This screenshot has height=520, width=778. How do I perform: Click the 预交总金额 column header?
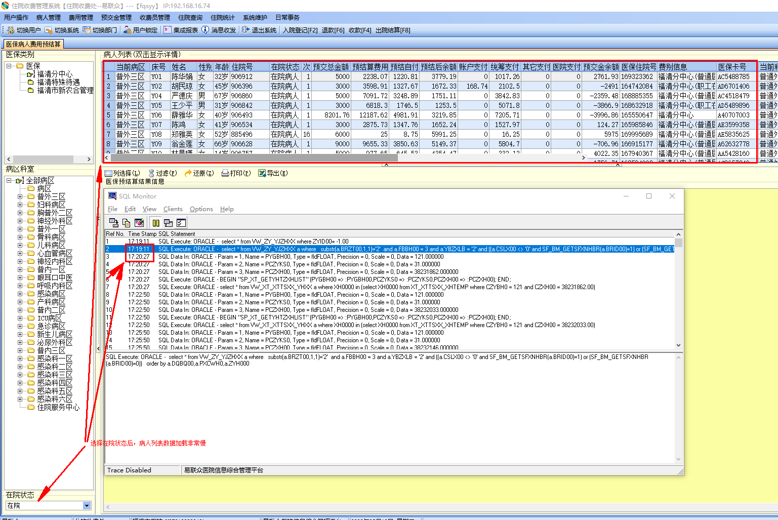[331, 67]
